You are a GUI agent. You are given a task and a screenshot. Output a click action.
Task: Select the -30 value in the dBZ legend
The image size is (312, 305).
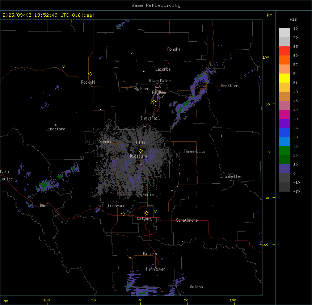click(x=296, y=192)
